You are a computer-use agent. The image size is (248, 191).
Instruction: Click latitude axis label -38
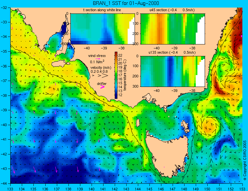[x=4, y=95]
